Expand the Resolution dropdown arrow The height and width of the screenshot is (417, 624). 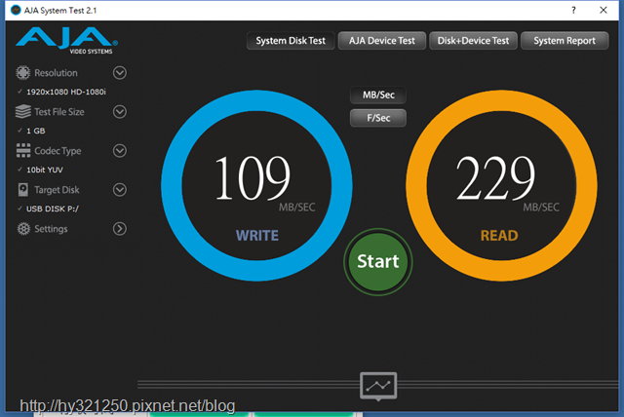[120, 73]
